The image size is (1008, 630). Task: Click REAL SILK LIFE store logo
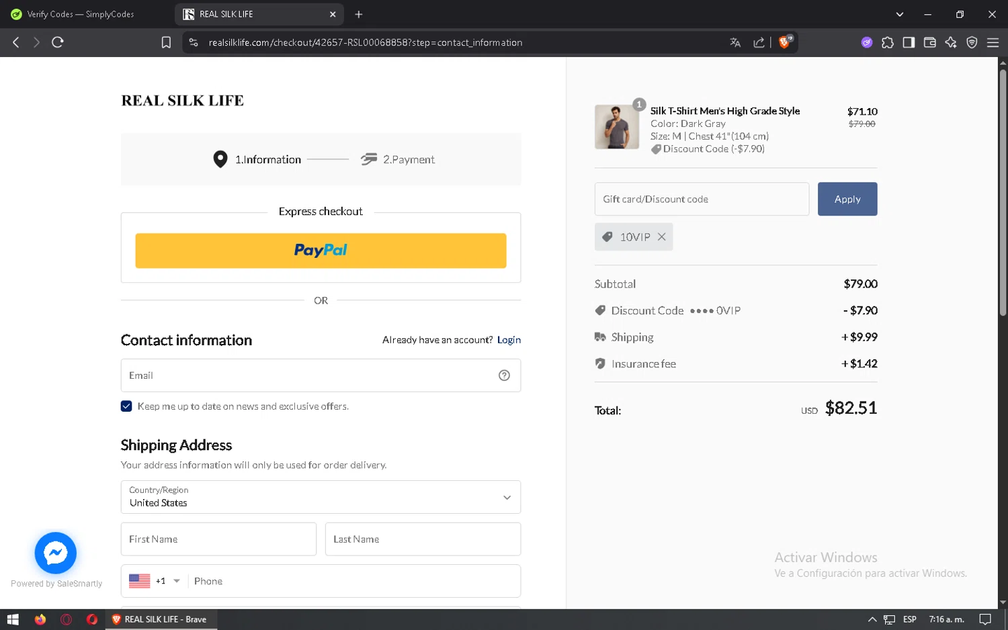pos(182,101)
